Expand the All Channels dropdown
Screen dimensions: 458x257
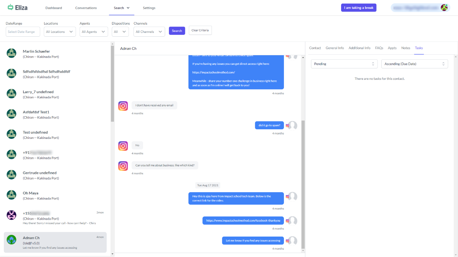point(149,32)
